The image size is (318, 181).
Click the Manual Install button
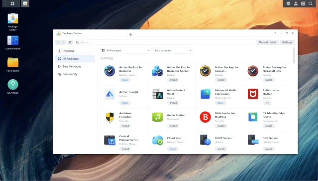[268, 42]
